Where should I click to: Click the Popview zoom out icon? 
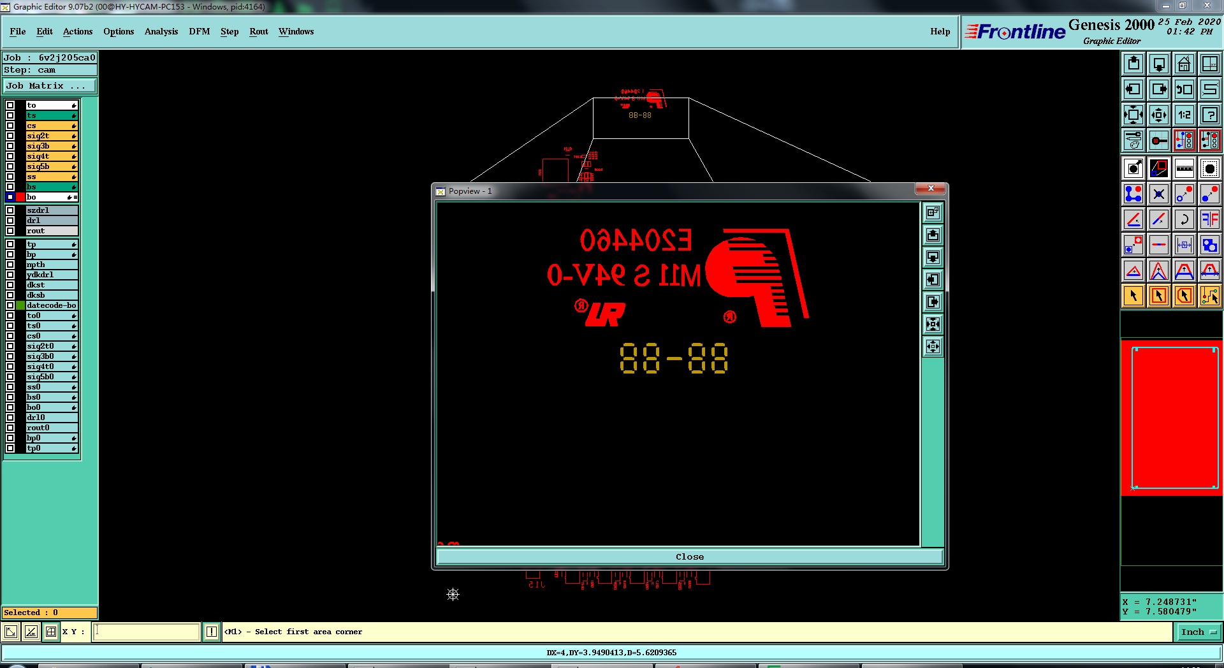point(933,347)
